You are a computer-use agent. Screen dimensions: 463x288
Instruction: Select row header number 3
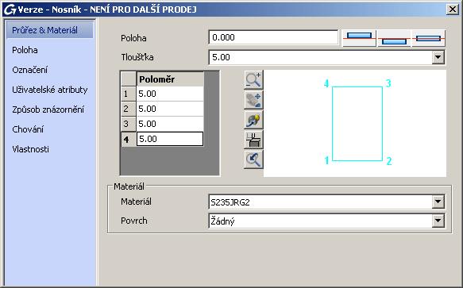coord(129,124)
